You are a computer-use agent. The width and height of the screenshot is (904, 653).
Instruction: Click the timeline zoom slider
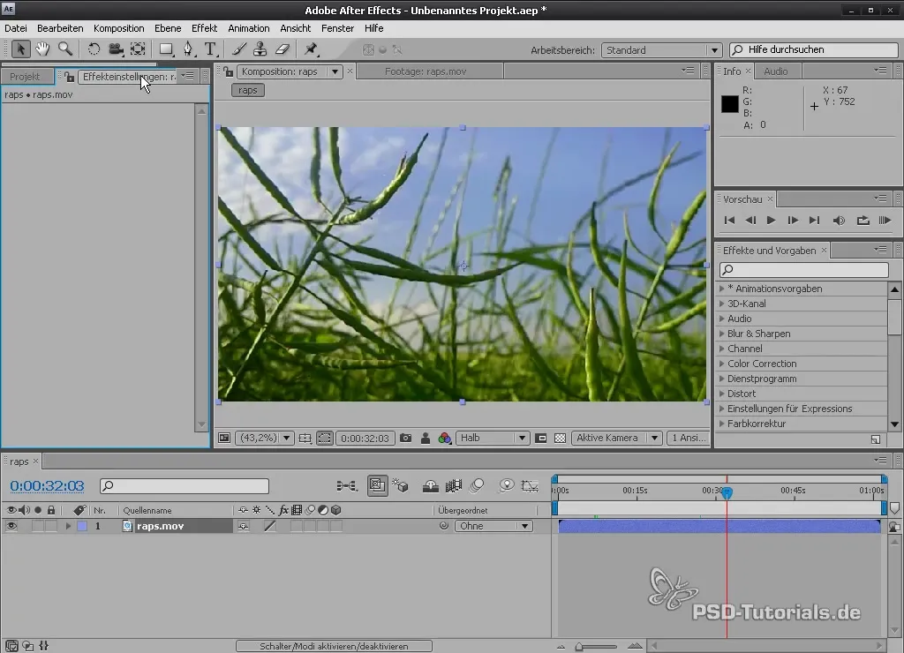pos(597,646)
